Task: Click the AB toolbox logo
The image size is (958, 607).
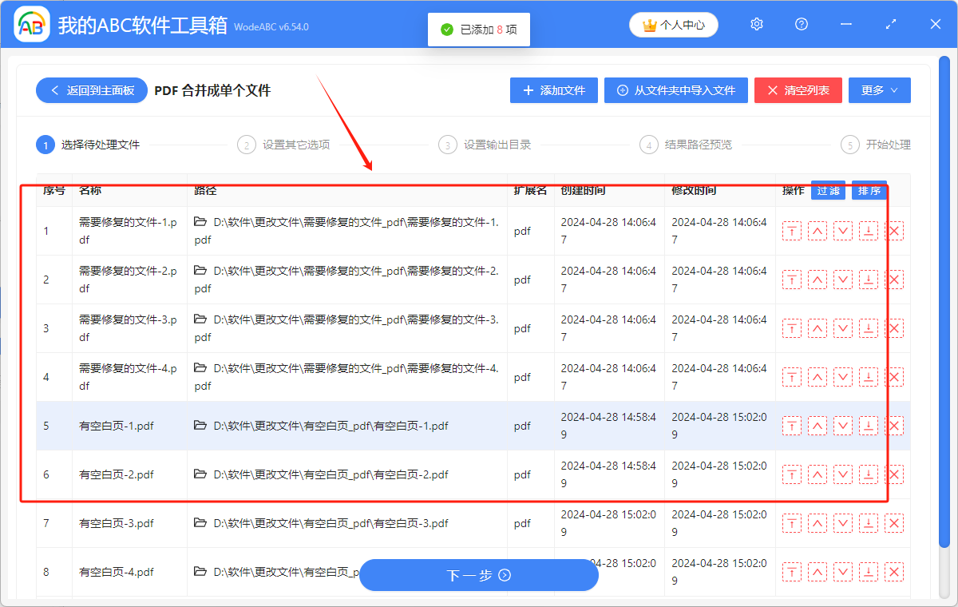Action: pyautogui.click(x=32, y=24)
